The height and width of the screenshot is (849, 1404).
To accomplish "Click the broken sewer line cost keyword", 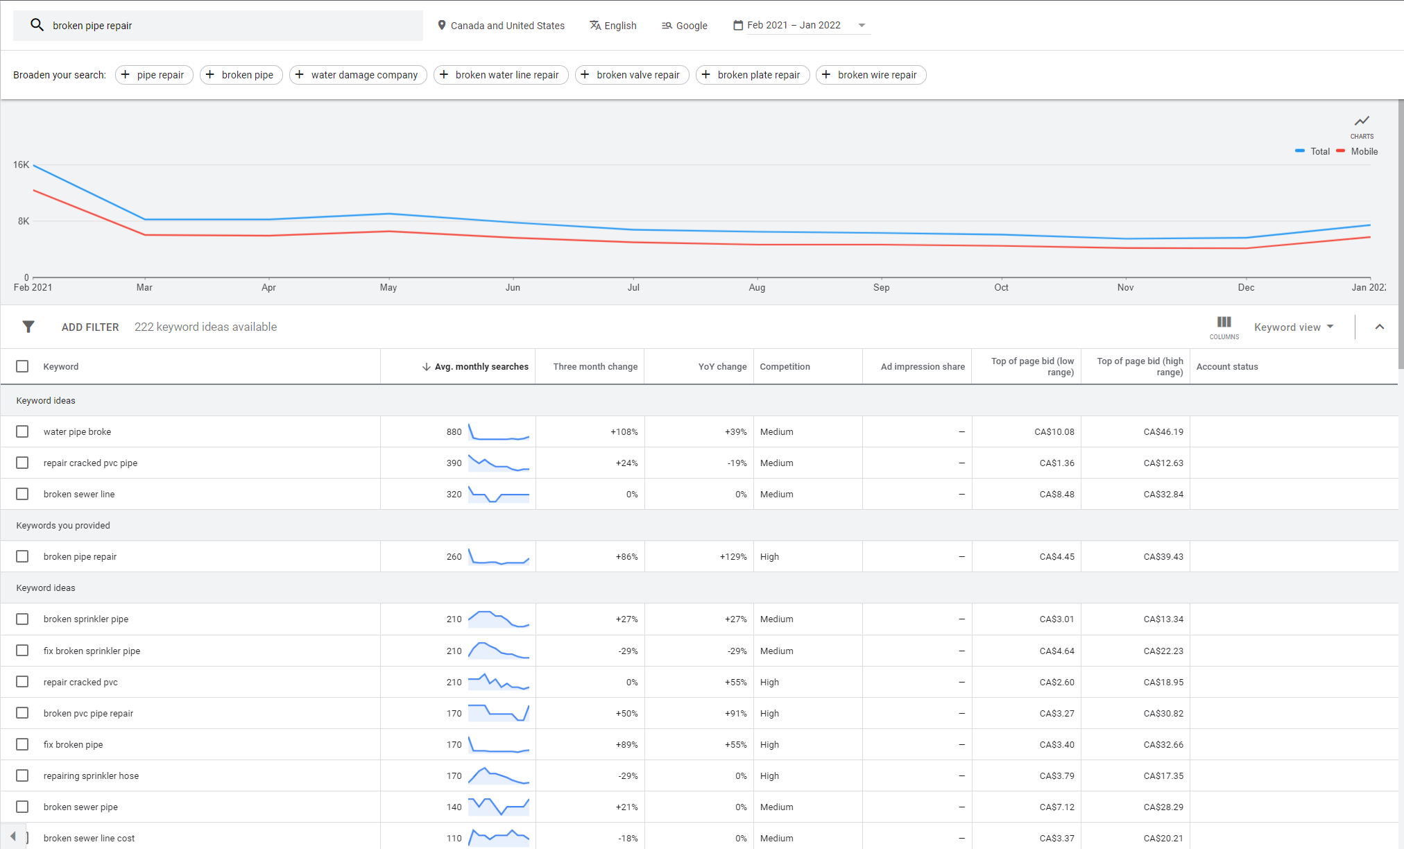I will (x=89, y=838).
